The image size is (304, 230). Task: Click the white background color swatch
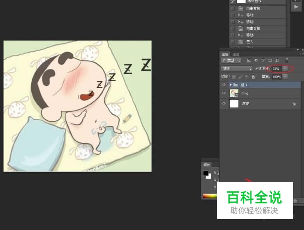(209, 176)
